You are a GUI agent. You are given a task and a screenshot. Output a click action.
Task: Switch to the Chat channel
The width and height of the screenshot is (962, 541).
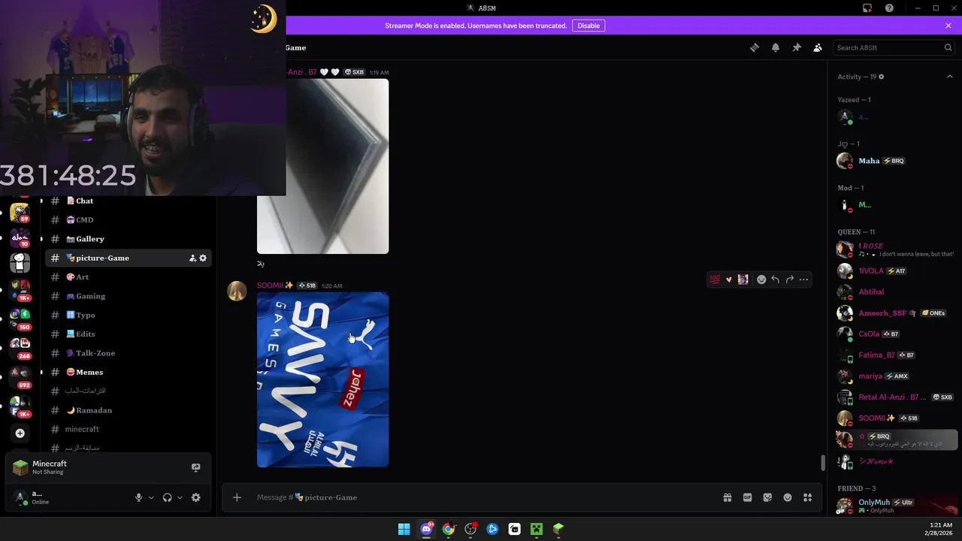tap(128, 201)
